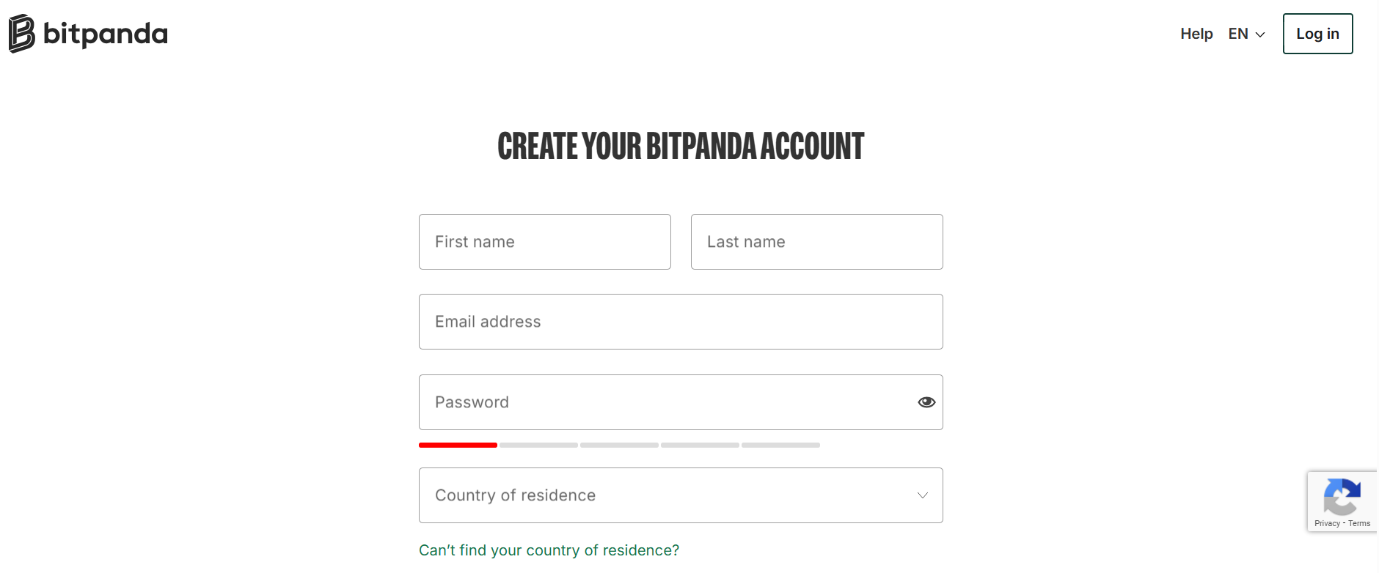
Task: Expand the country selector chevron
Action: [x=921, y=495]
